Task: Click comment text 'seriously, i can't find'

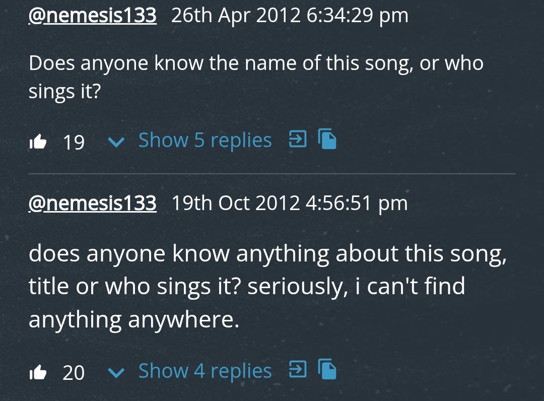Action: pyautogui.click(x=356, y=286)
